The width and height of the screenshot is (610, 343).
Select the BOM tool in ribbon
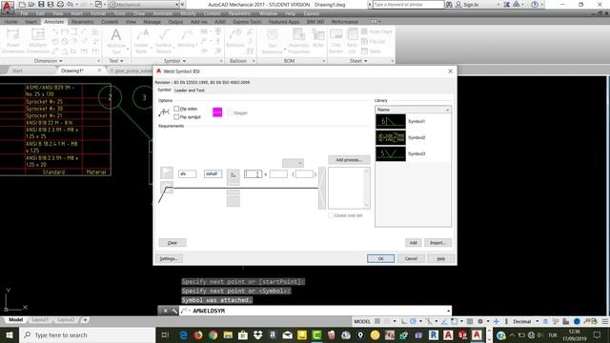point(317,38)
